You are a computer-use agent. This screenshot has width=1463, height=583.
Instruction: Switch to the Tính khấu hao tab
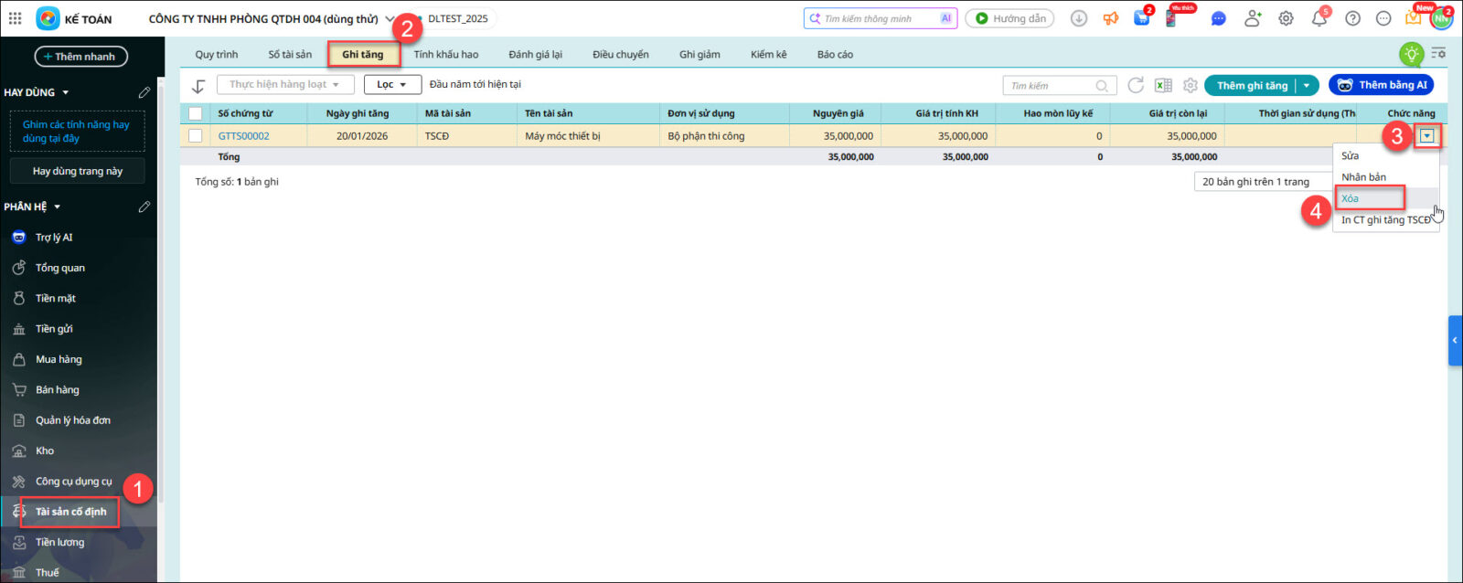click(x=445, y=55)
